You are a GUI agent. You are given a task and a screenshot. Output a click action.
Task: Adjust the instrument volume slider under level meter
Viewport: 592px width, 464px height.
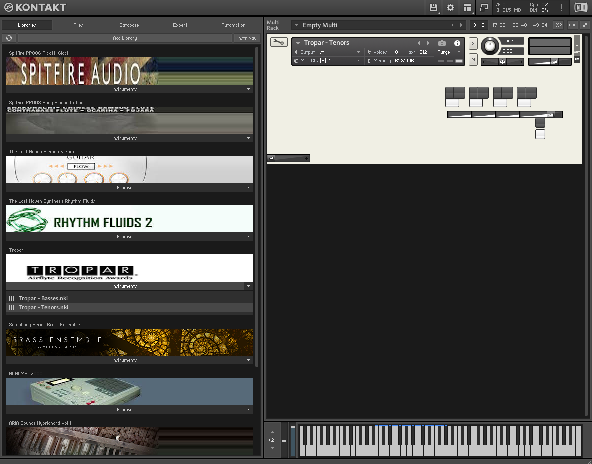tap(550, 62)
